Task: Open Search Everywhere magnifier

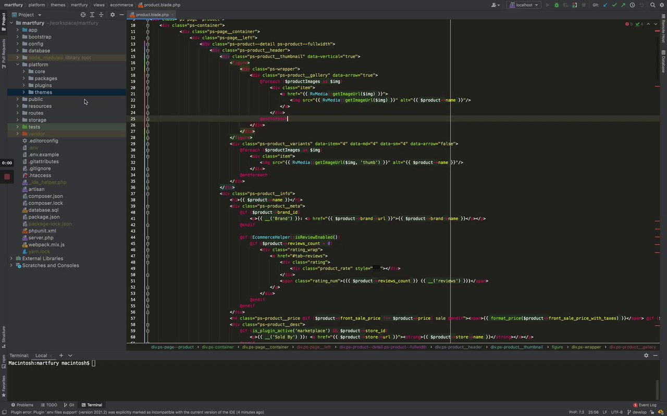Action: click(652, 5)
